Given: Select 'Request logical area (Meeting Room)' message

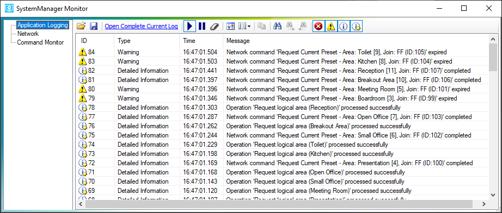Looking at the screenshot, I should (319, 191).
